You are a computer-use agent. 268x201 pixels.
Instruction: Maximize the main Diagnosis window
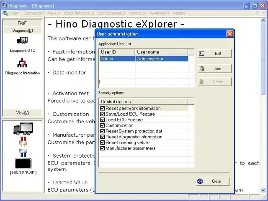pos(255,5)
